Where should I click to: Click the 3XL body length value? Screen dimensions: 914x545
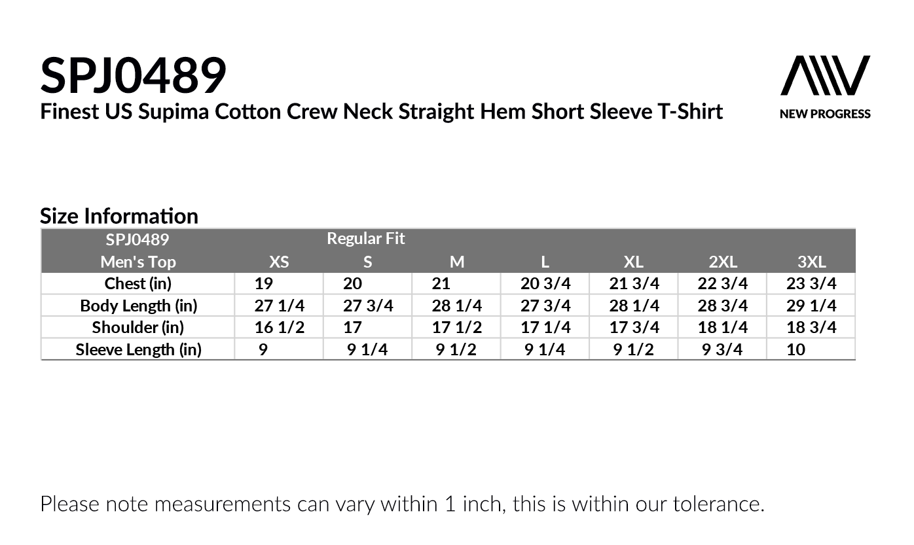pyautogui.click(x=811, y=306)
